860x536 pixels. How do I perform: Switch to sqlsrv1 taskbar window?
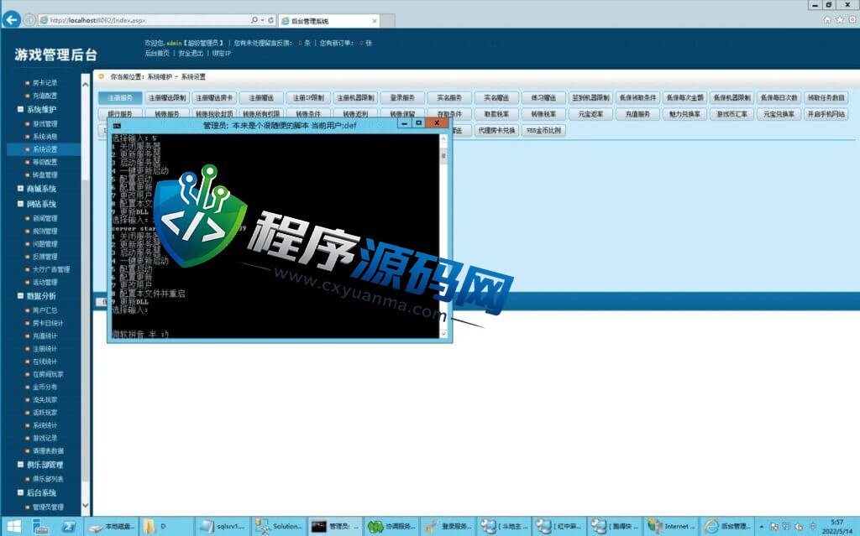(222, 526)
